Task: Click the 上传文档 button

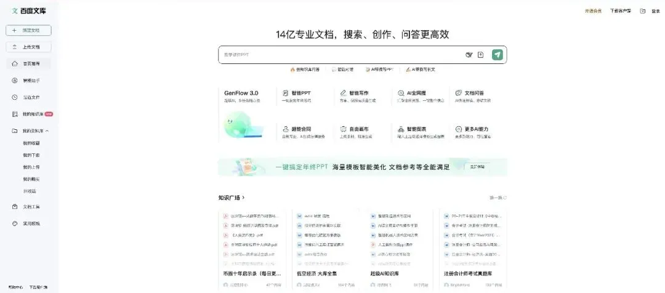Action: tap(28, 47)
